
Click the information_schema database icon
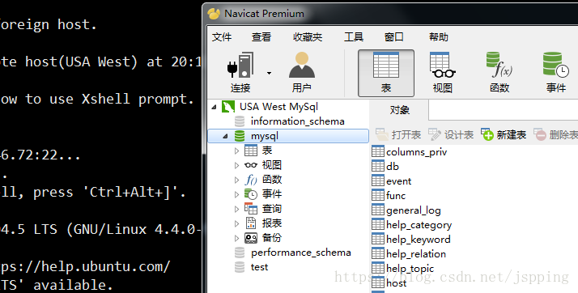pyautogui.click(x=240, y=121)
